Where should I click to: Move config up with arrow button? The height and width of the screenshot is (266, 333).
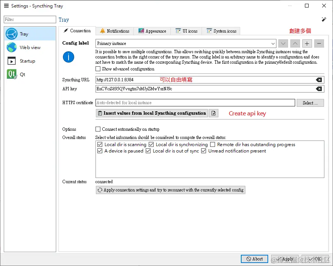pos(295,43)
